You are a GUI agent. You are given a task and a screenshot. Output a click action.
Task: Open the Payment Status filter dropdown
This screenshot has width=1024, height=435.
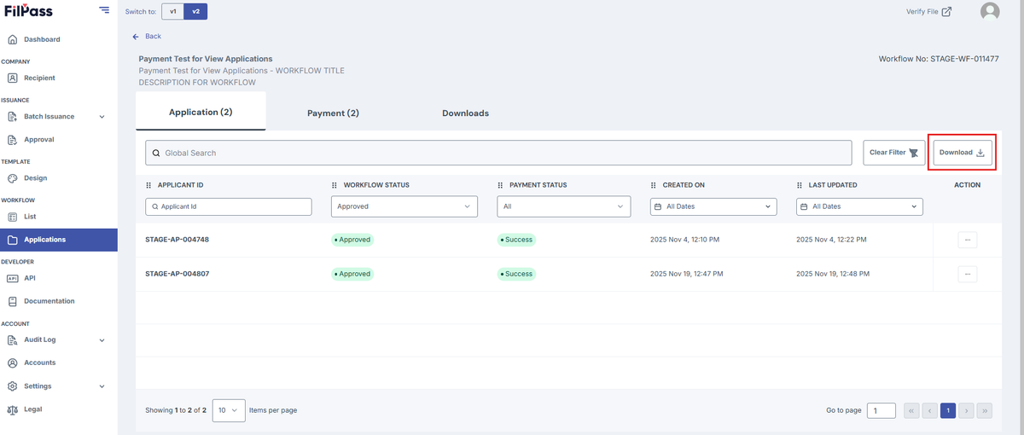pyautogui.click(x=564, y=206)
